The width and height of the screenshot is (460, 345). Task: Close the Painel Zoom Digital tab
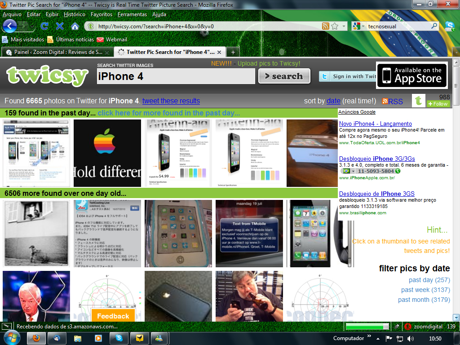pos(107,53)
